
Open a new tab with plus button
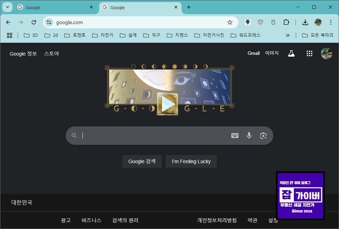(x=189, y=7)
